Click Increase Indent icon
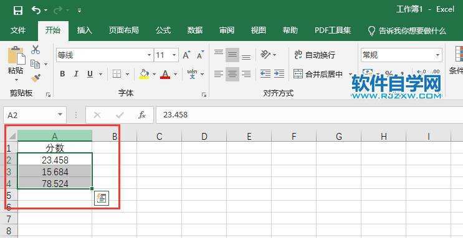Viewport: 463px width, 238px height. pyautogui.click(x=279, y=74)
